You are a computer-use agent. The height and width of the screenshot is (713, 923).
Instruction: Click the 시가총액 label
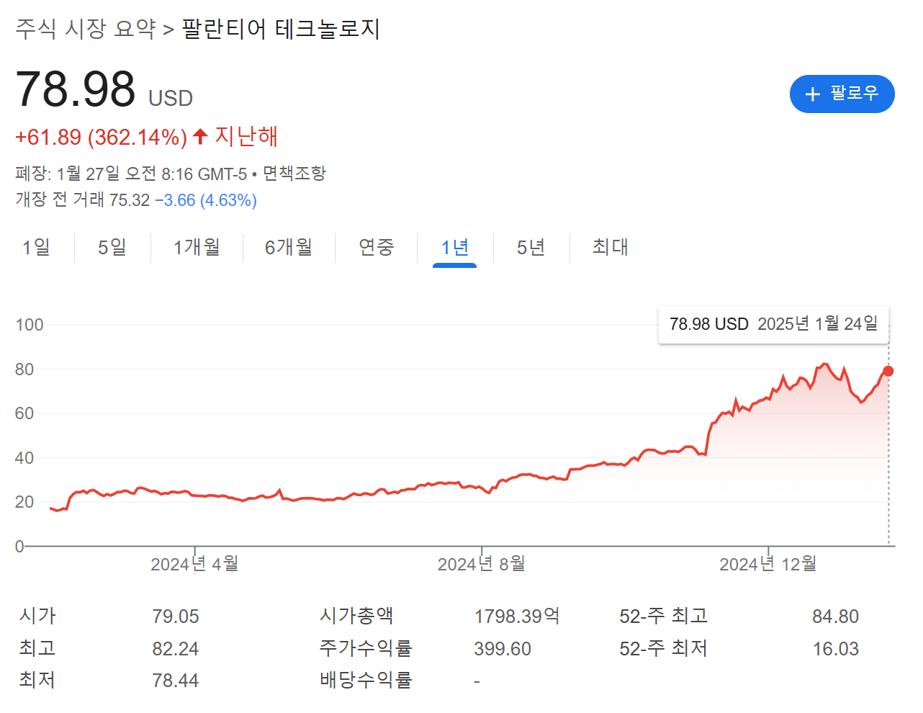point(356,616)
